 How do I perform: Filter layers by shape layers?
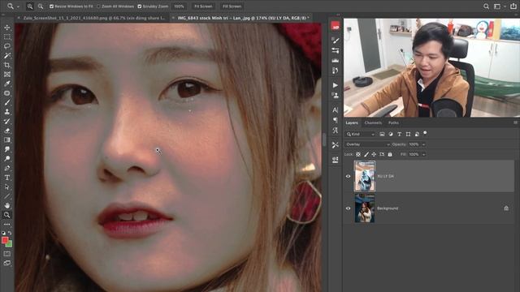[408, 134]
